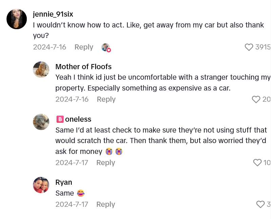The image size is (271, 219).
Task: Reply to Mother of Floofs
Action: [x=106, y=99]
